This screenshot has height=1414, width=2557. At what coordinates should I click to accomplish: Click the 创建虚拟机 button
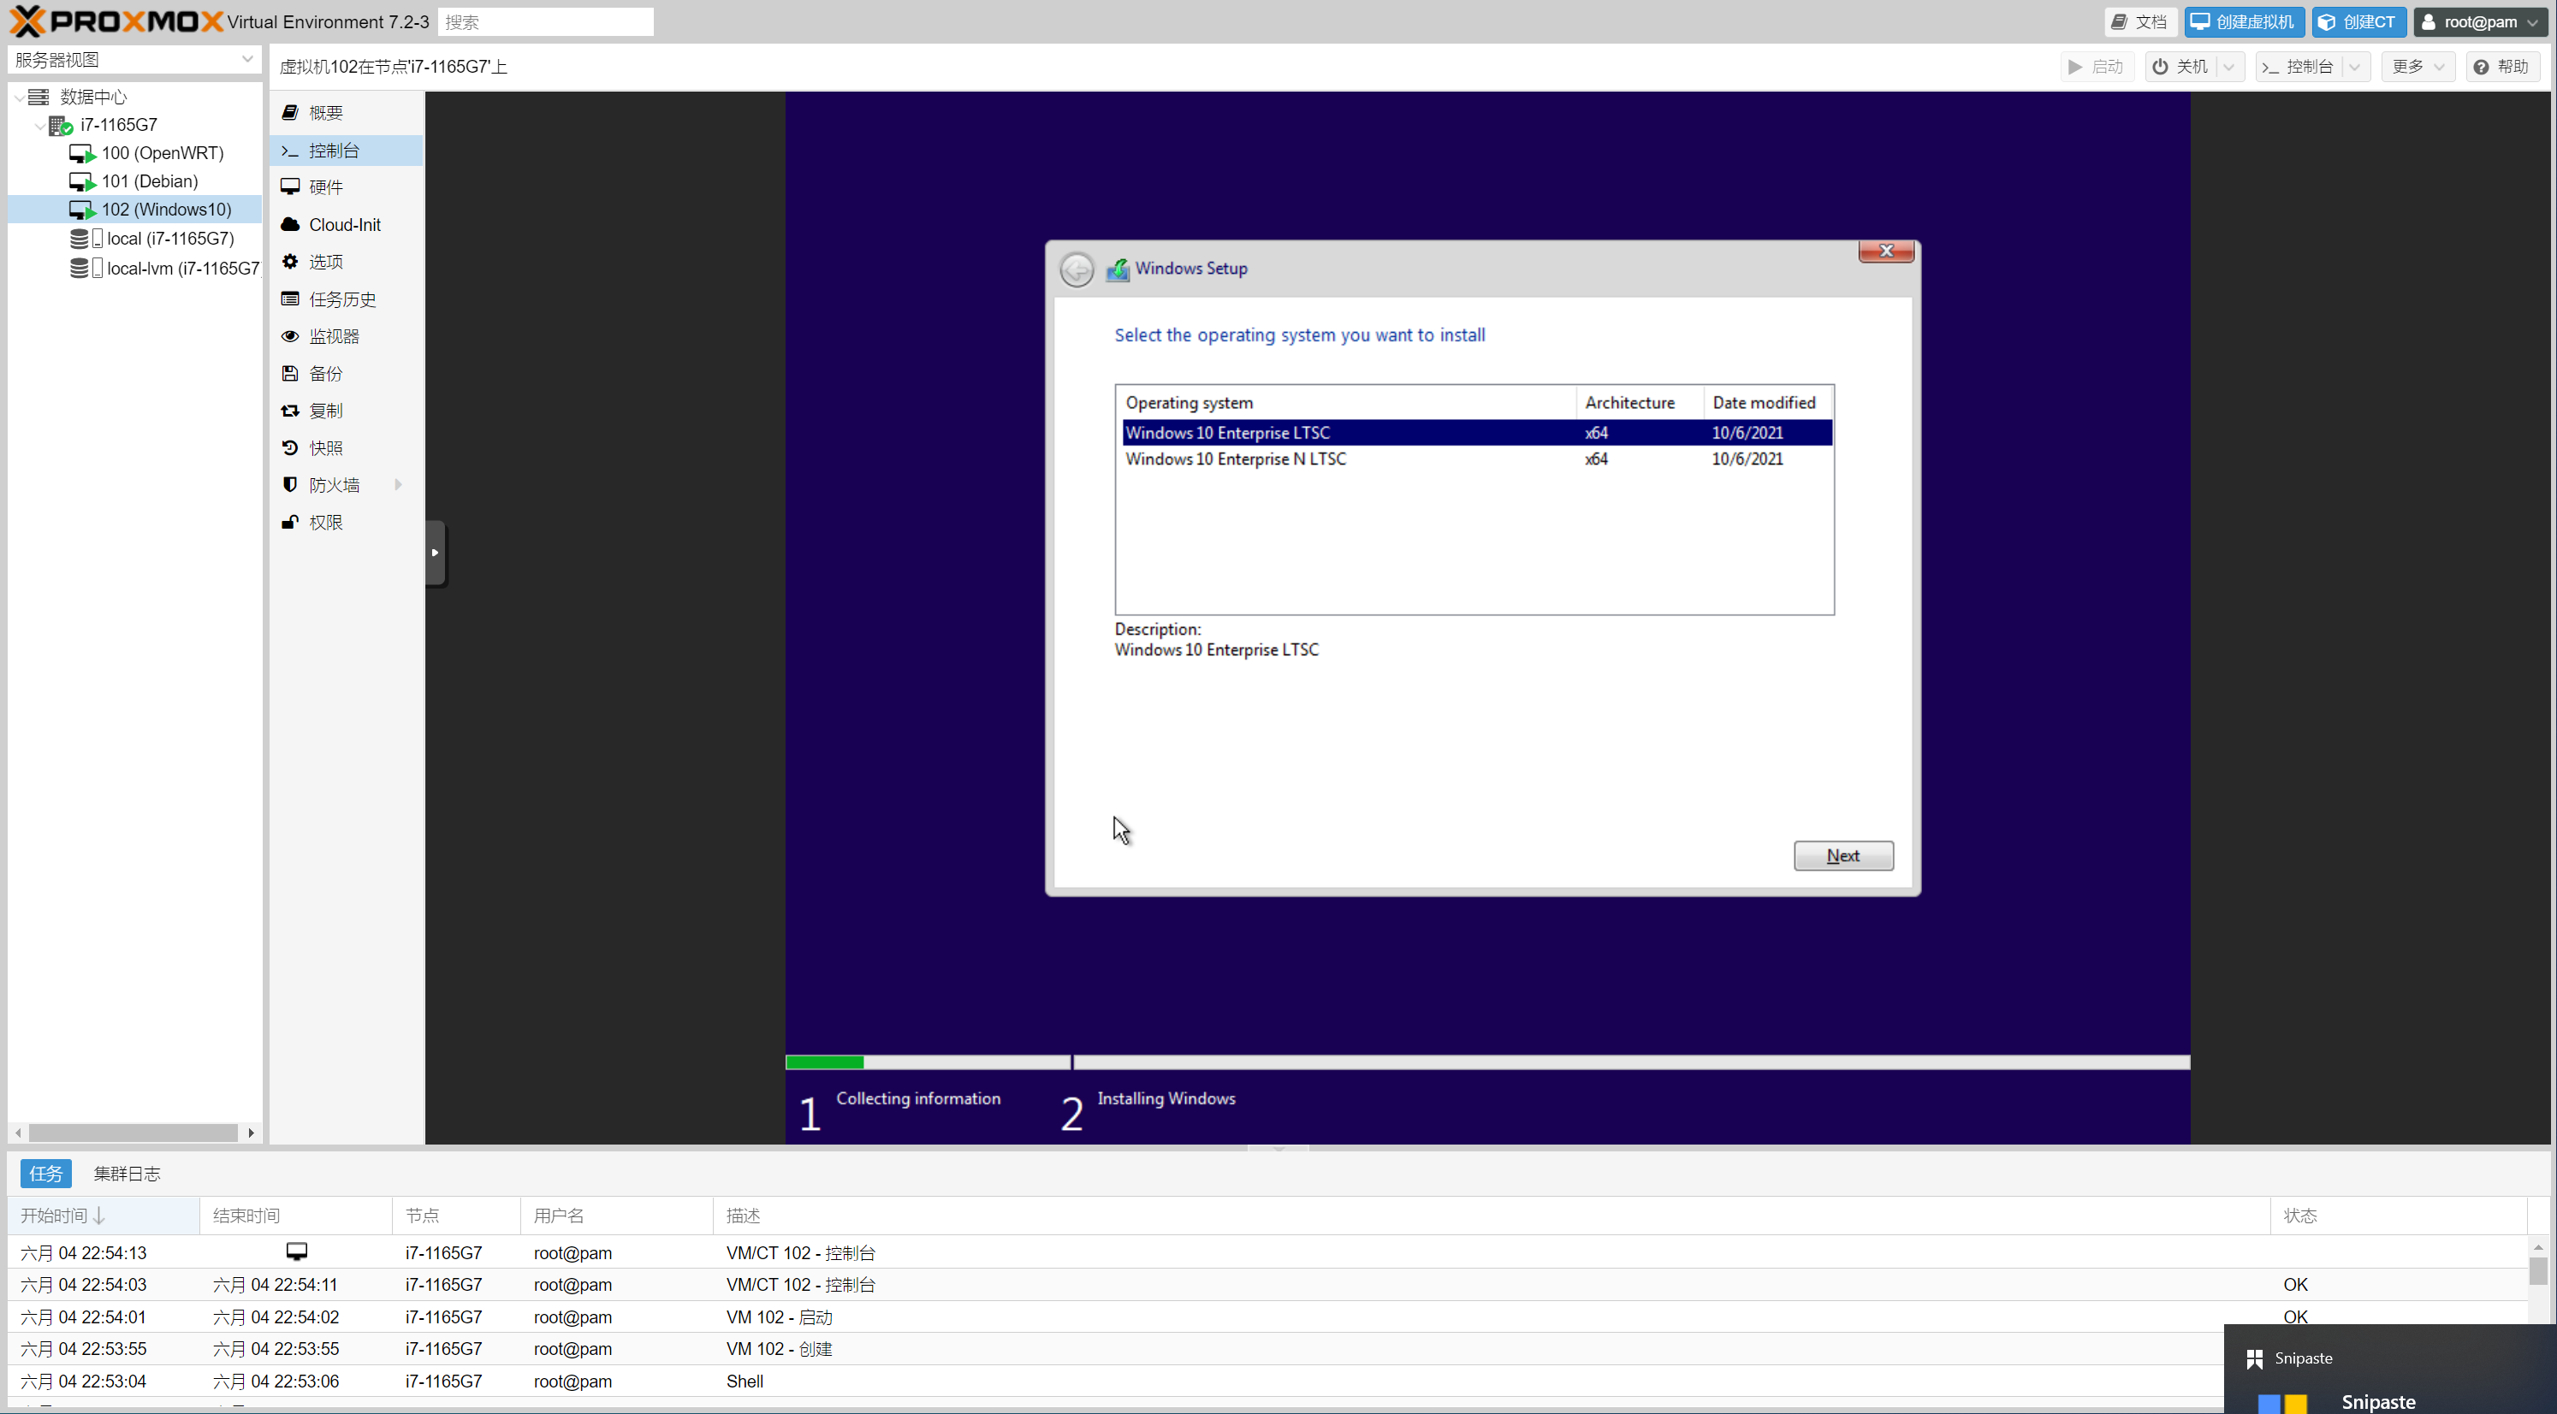tap(2243, 22)
